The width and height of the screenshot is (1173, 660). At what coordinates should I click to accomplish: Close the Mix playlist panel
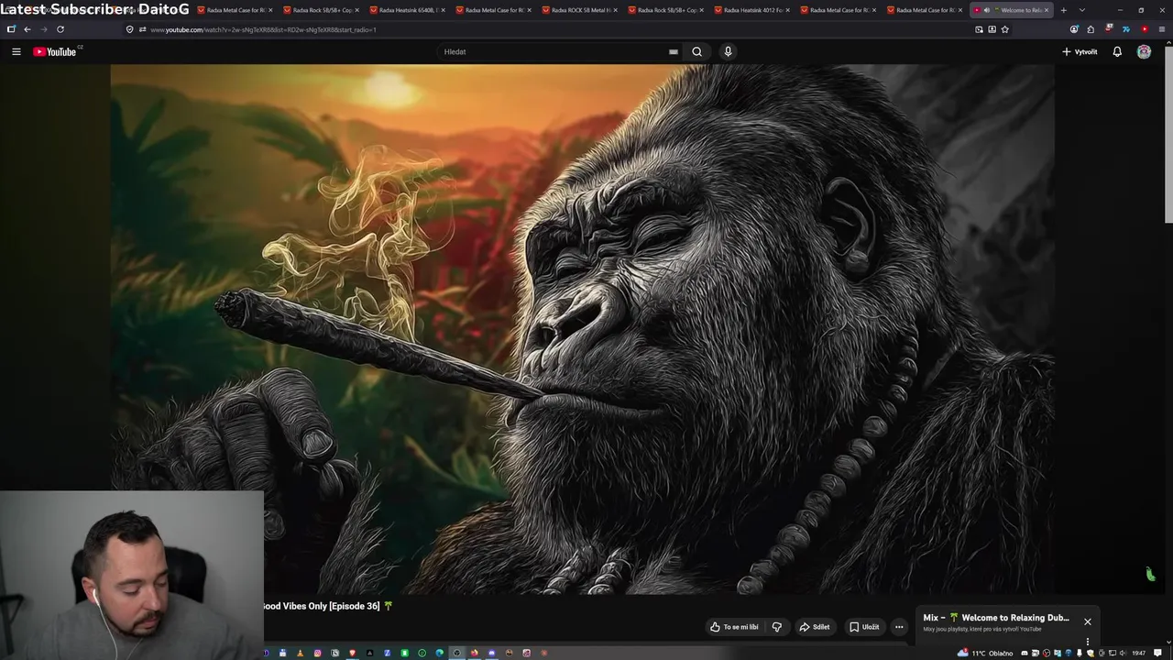(1088, 621)
